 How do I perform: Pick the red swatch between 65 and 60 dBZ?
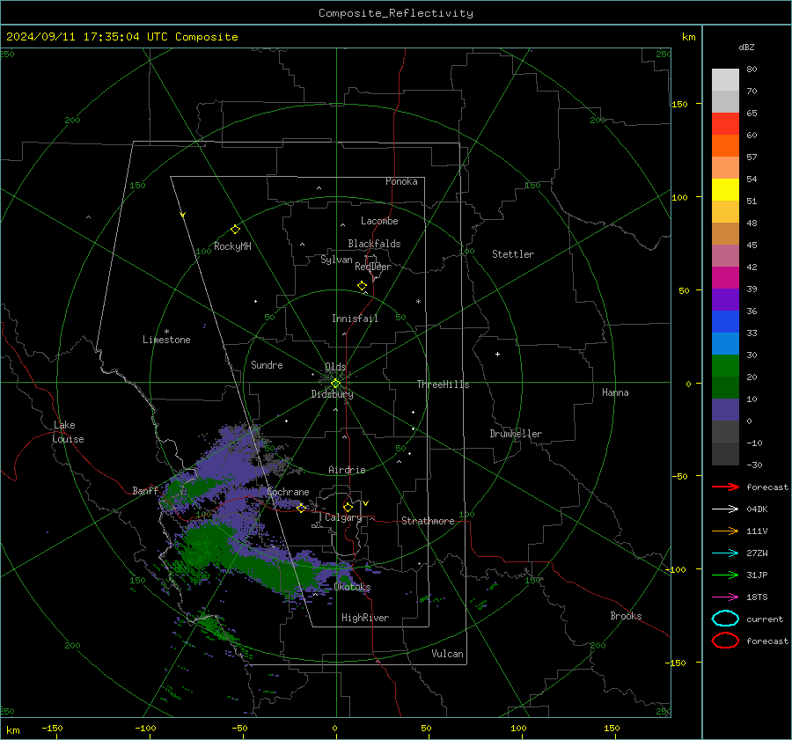725,124
